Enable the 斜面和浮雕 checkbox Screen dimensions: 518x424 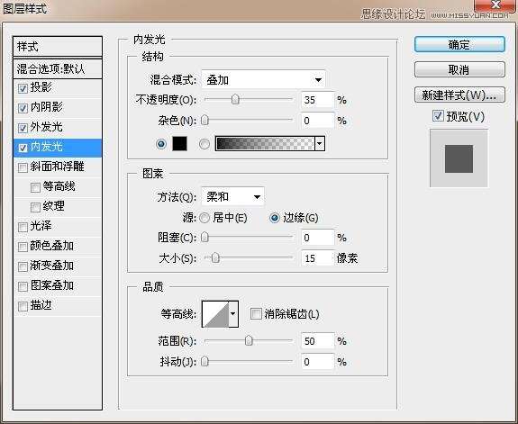pyautogui.click(x=23, y=167)
